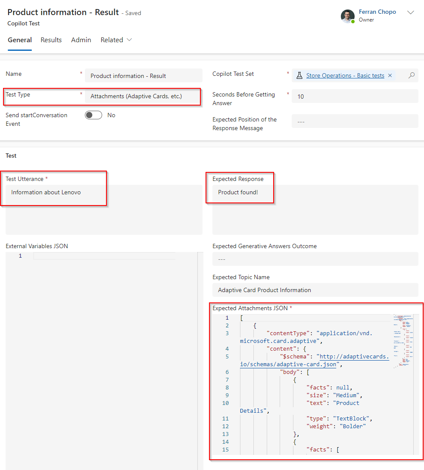Image resolution: width=424 pixels, height=470 pixels.
Task: Open Store Operations - Basic tests link
Action: [345, 75]
